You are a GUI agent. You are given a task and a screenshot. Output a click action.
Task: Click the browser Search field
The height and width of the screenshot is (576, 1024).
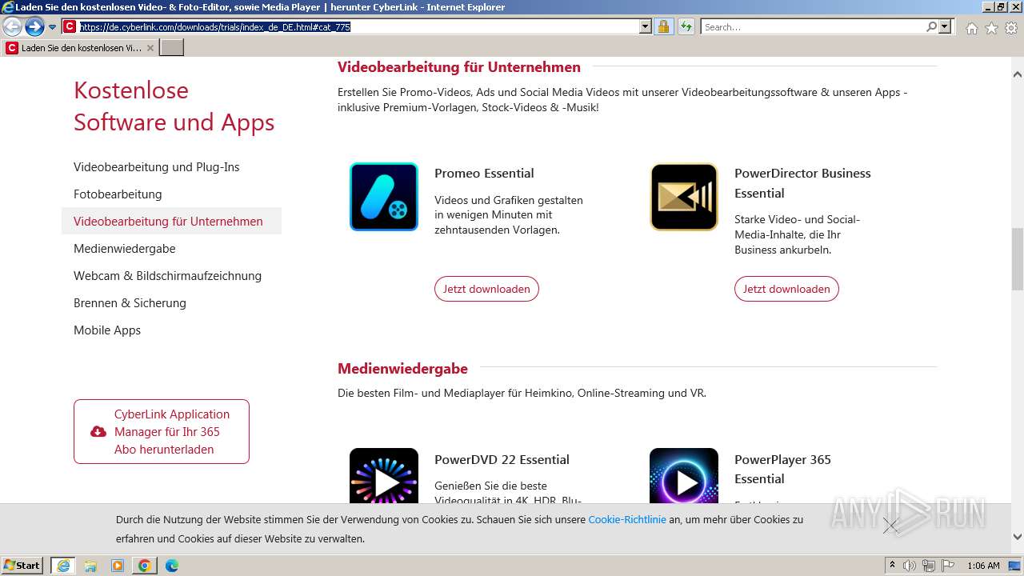click(814, 26)
